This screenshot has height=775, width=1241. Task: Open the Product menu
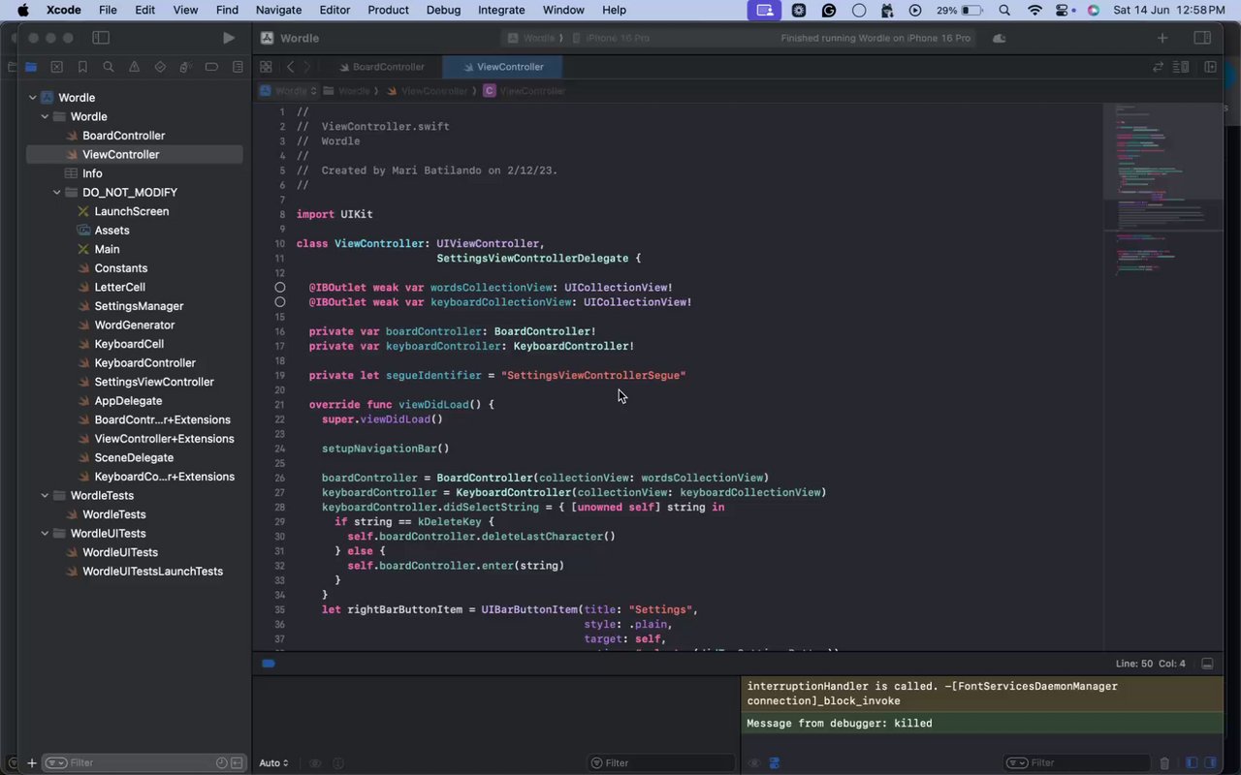pyautogui.click(x=388, y=10)
